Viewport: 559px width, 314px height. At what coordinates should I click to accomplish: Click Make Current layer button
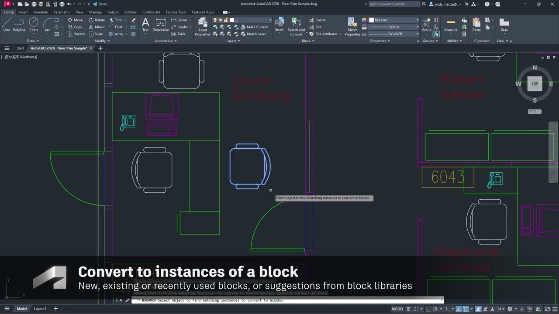pyautogui.click(x=255, y=27)
